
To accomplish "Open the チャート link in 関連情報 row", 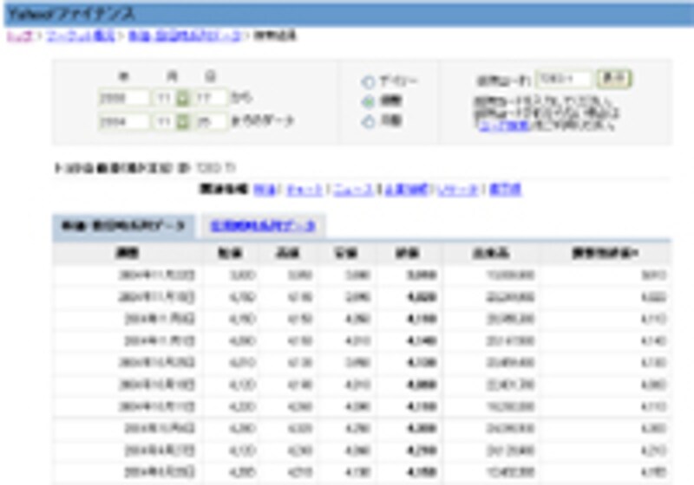I will (304, 190).
